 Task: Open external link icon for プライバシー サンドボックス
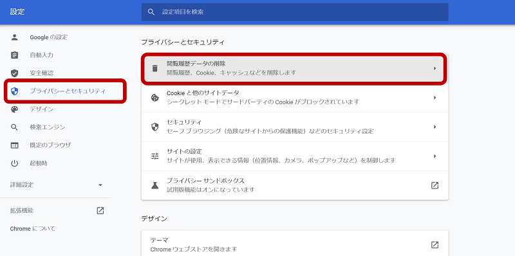coord(435,185)
